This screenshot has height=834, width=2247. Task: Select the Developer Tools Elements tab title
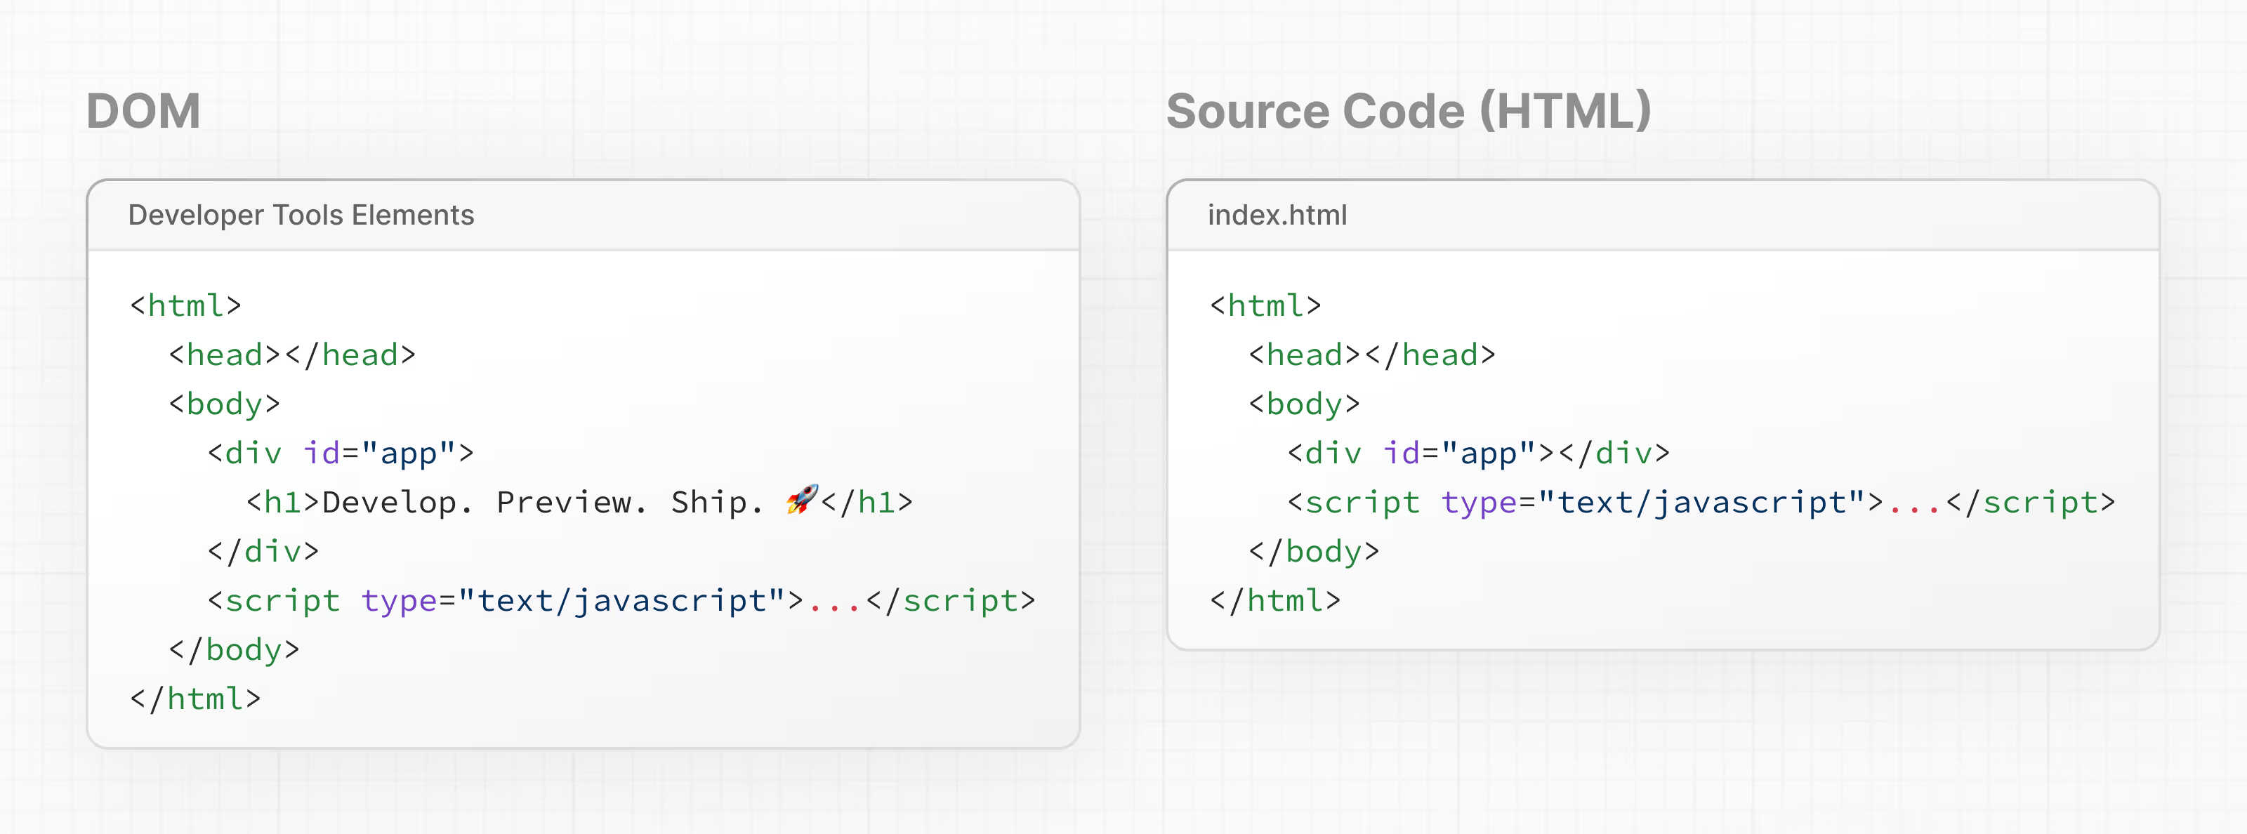point(301,216)
